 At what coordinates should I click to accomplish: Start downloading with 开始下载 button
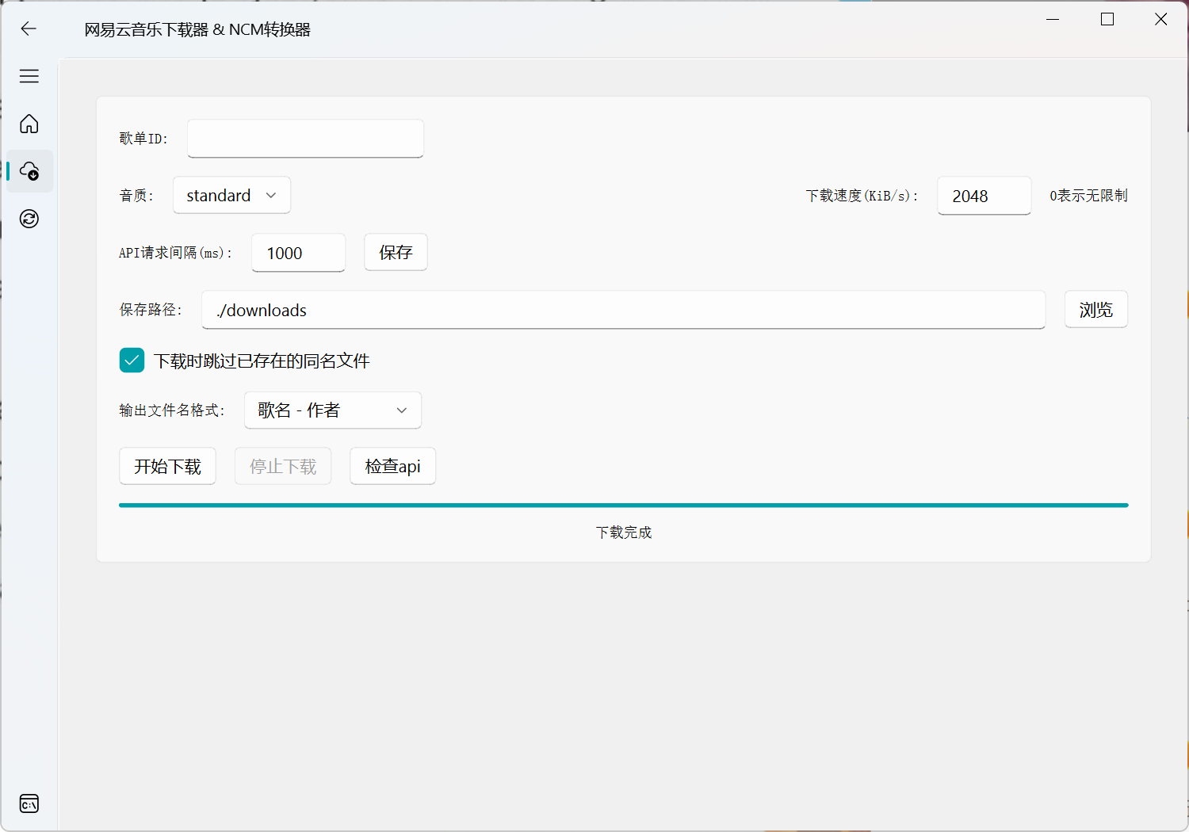pyautogui.click(x=167, y=466)
